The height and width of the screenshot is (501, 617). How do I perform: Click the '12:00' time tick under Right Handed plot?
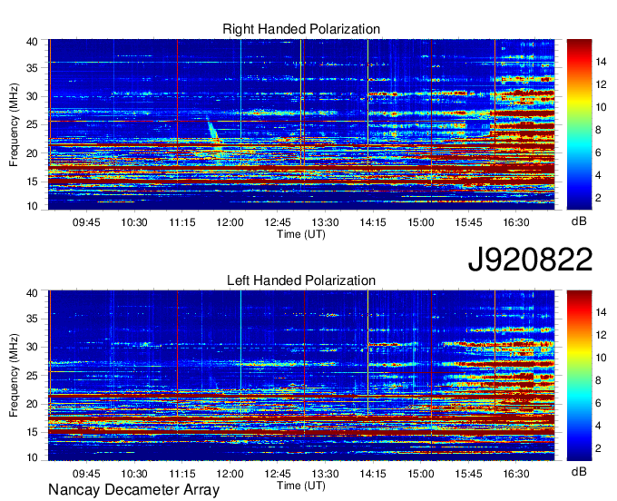point(230,222)
